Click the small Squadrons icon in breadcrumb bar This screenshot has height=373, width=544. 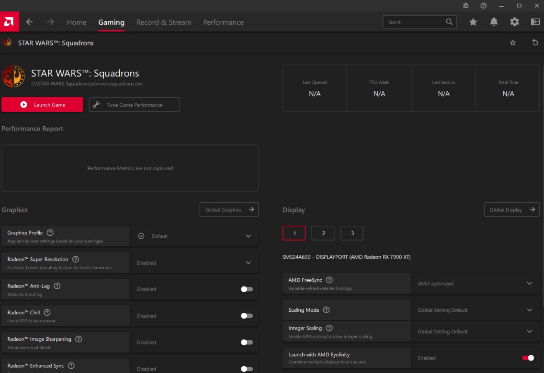[x=8, y=43]
